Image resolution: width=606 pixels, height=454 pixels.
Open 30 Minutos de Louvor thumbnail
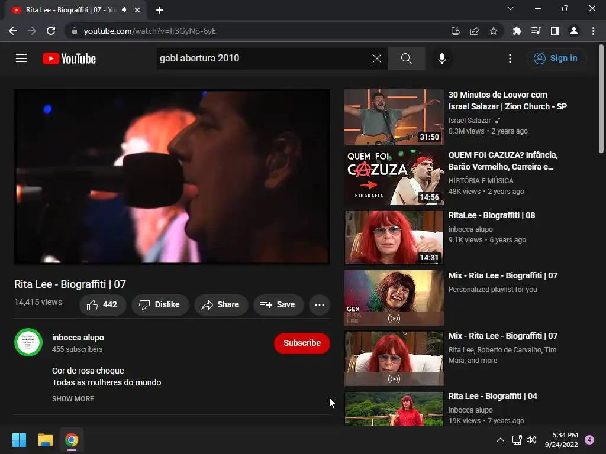coord(394,117)
